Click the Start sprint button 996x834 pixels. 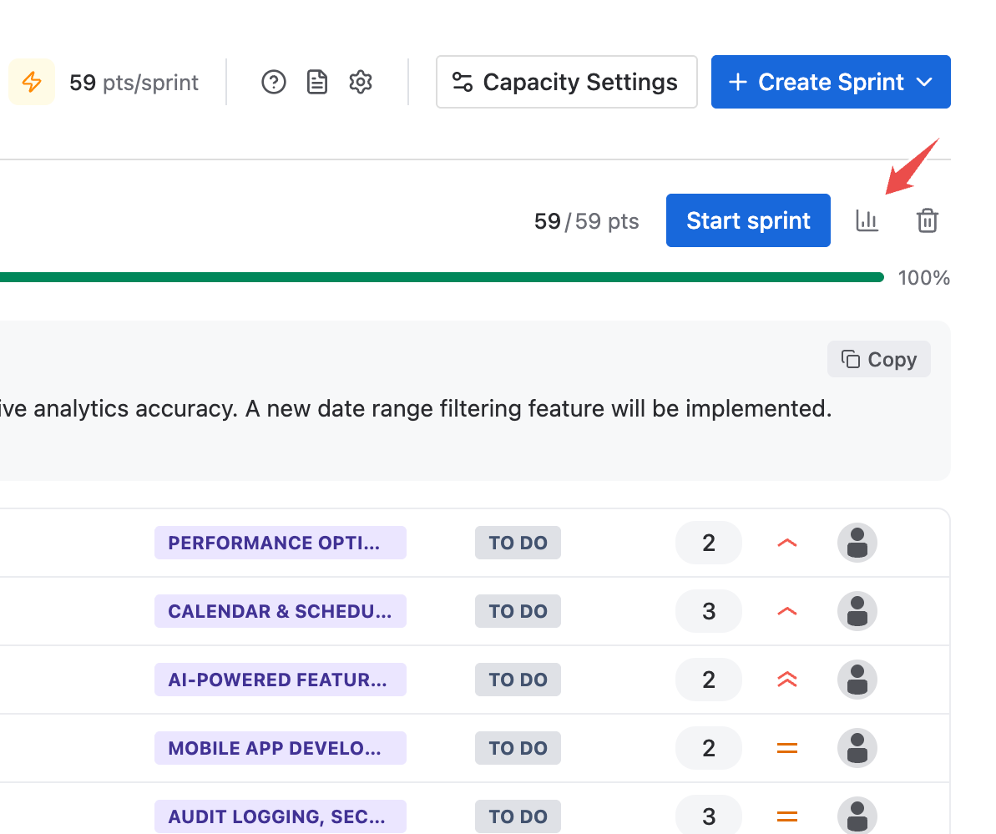748,220
